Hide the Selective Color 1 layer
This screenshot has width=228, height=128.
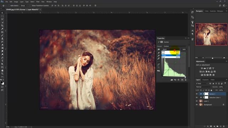pyautogui.click(x=197, y=97)
